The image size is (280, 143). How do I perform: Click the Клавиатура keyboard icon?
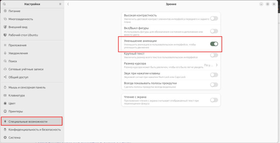(5, 95)
